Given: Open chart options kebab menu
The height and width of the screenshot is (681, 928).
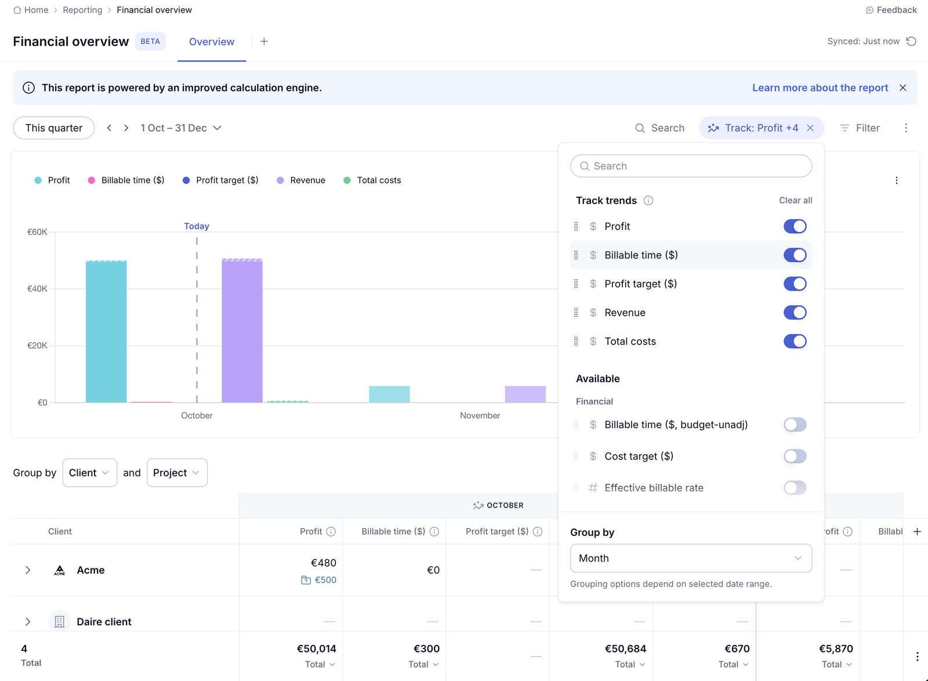Looking at the screenshot, I should [x=896, y=180].
